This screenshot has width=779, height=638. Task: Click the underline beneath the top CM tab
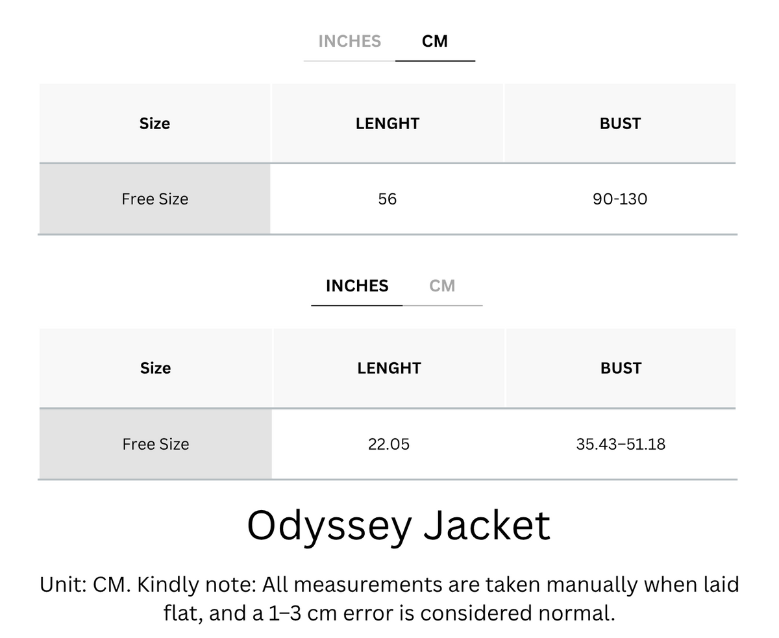point(435,60)
